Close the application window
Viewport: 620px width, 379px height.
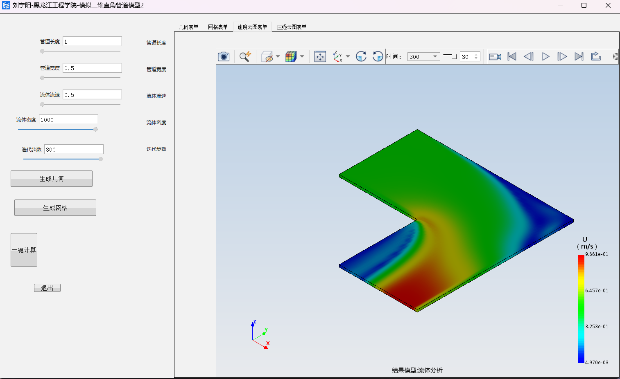(x=608, y=5)
